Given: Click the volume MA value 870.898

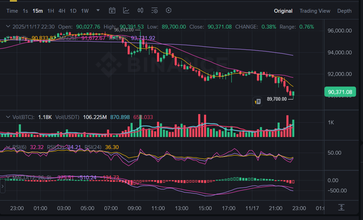Looking at the screenshot, I should (x=120, y=117).
